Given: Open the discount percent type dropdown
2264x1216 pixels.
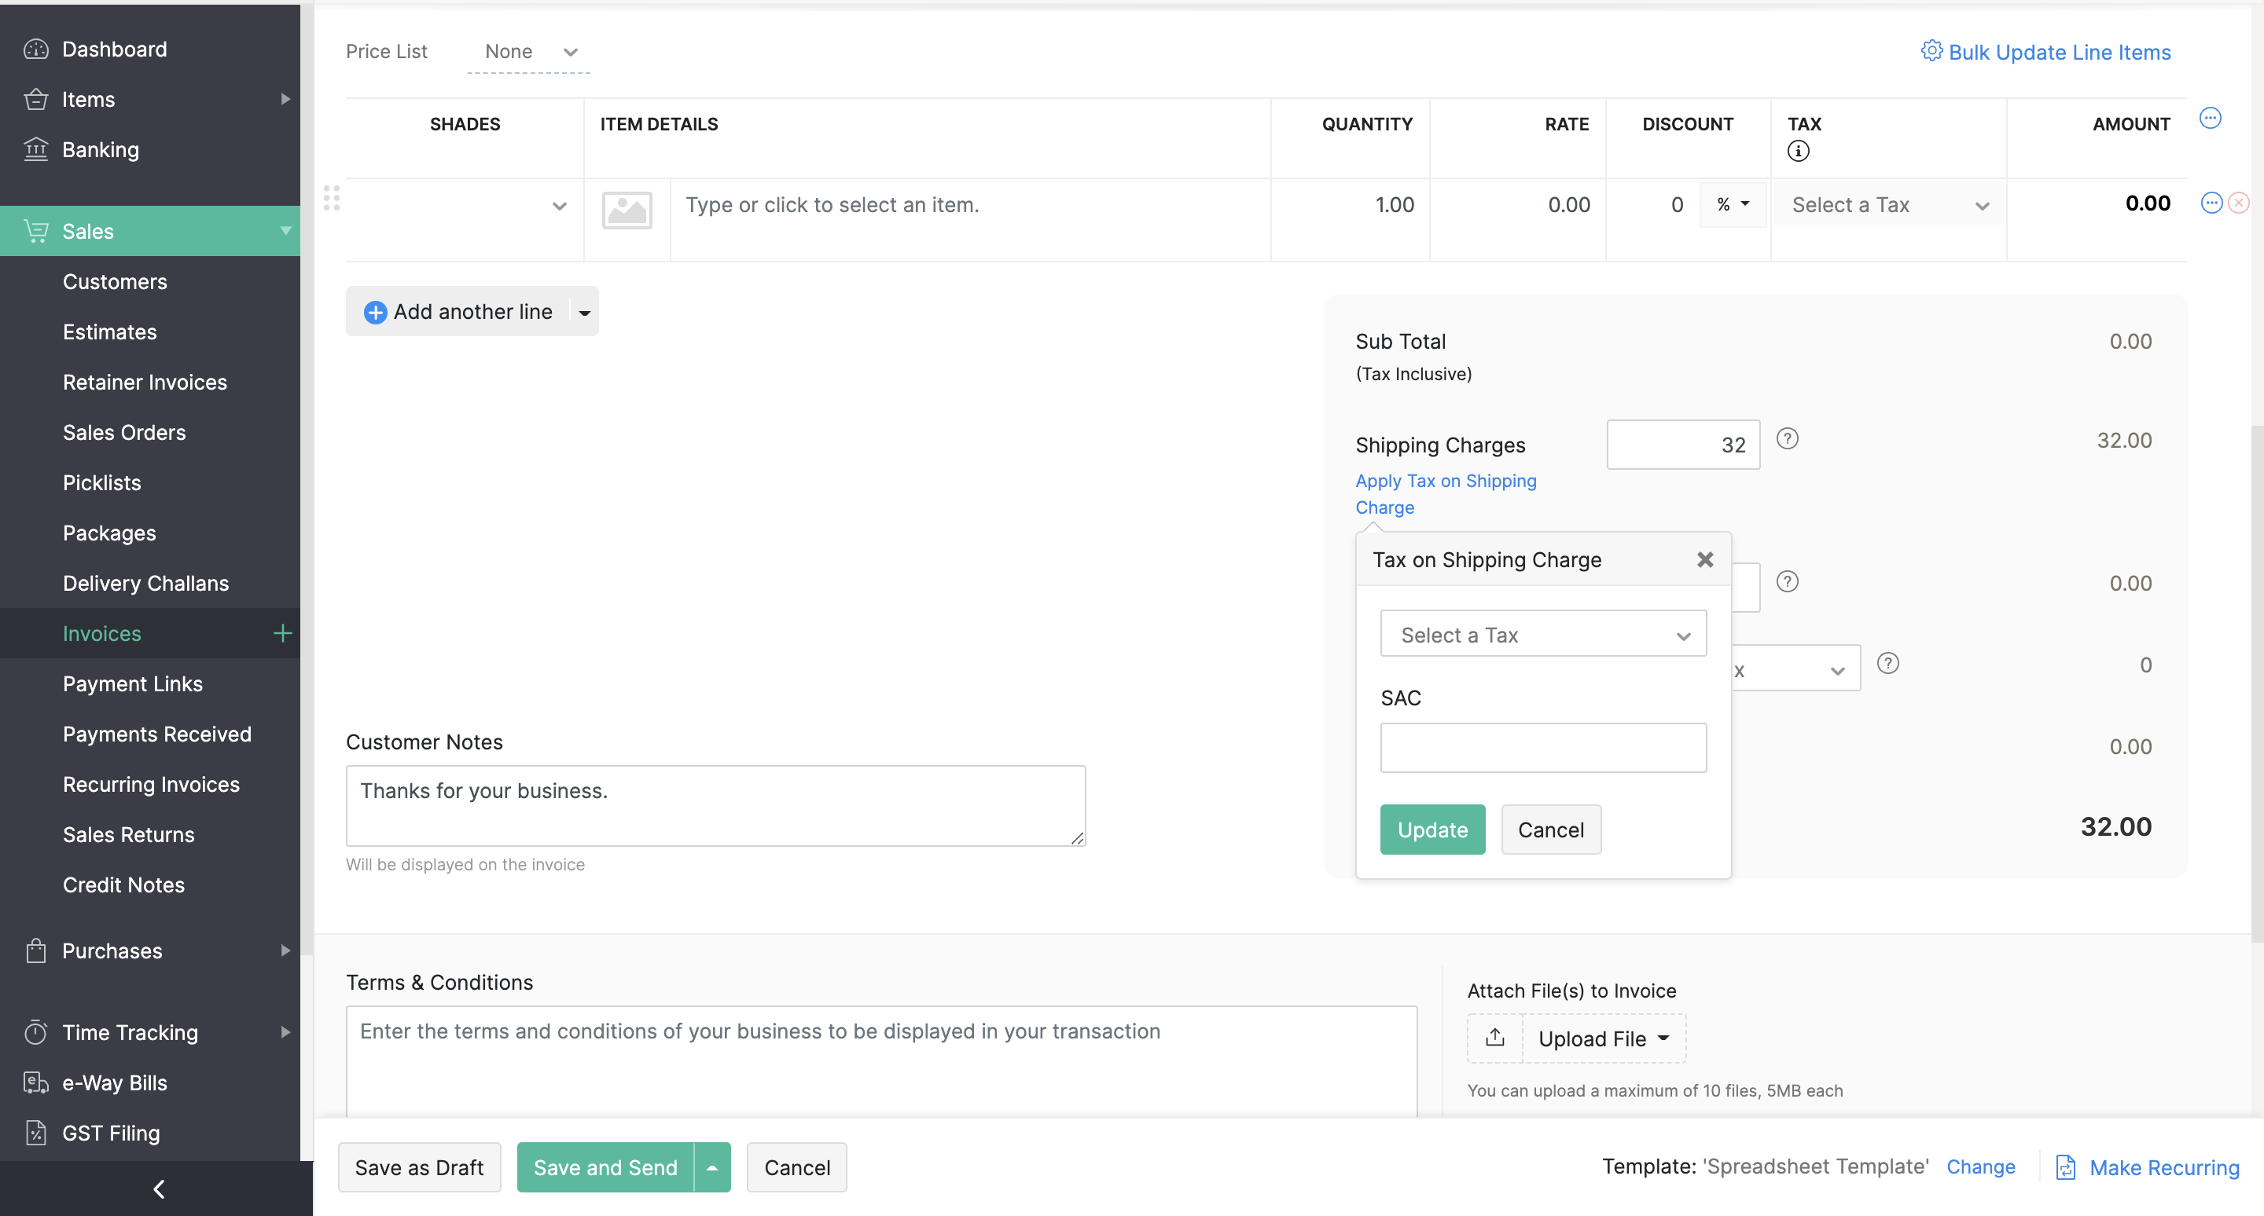Looking at the screenshot, I should 1733,203.
